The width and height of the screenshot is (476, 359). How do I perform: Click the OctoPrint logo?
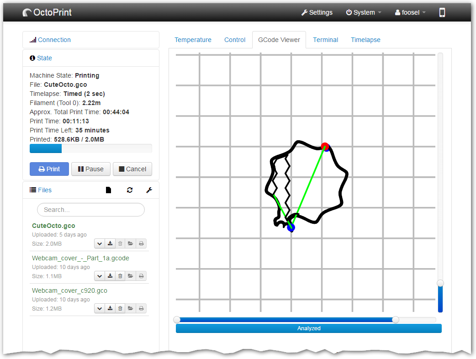click(47, 12)
